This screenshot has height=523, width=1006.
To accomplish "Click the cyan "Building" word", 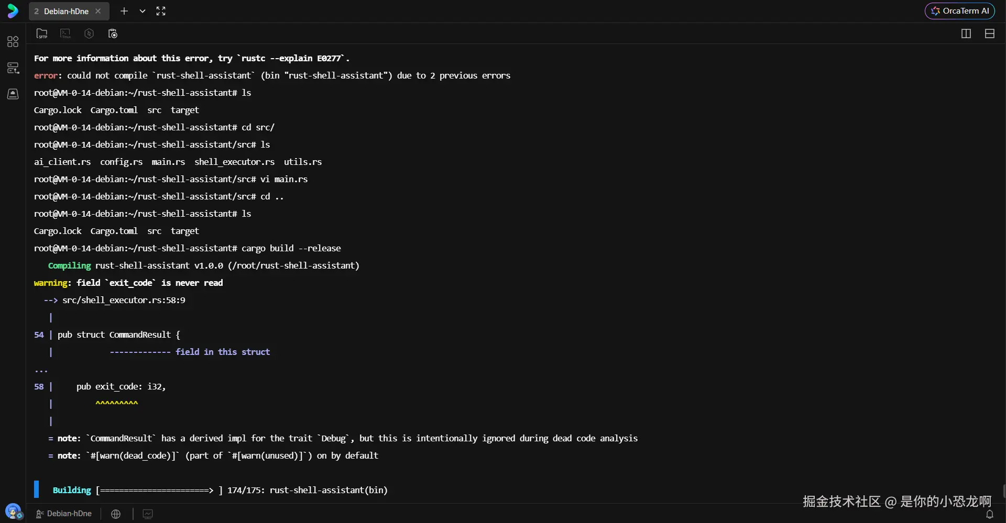I will pyautogui.click(x=72, y=490).
